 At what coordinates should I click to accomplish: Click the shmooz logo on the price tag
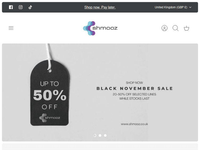coord(50,117)
